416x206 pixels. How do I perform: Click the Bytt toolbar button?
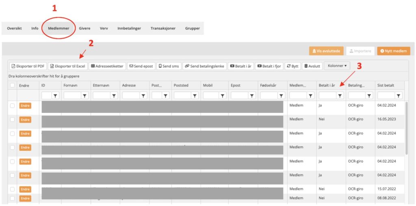292,66
